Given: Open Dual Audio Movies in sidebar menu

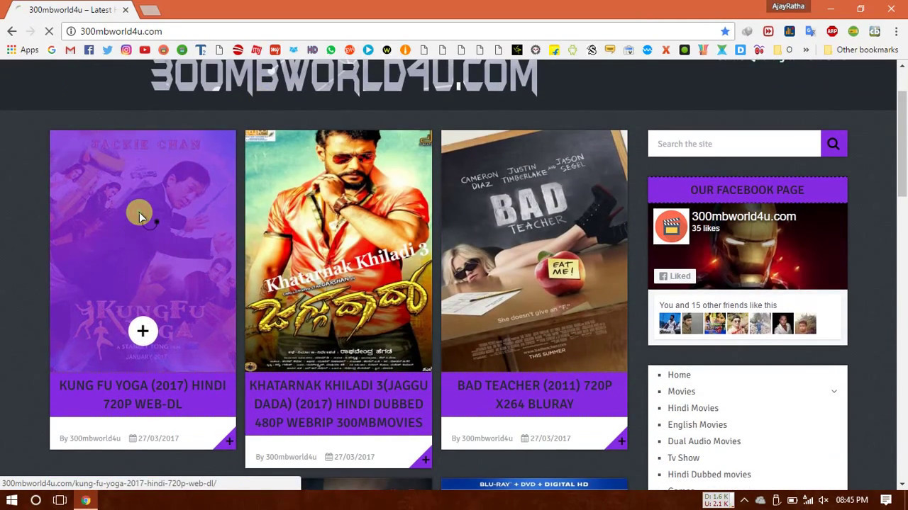Looking at the screenshot, I should point(704,441).
